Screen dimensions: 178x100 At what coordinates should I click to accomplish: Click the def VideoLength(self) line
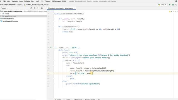click(x=69, y=27)
